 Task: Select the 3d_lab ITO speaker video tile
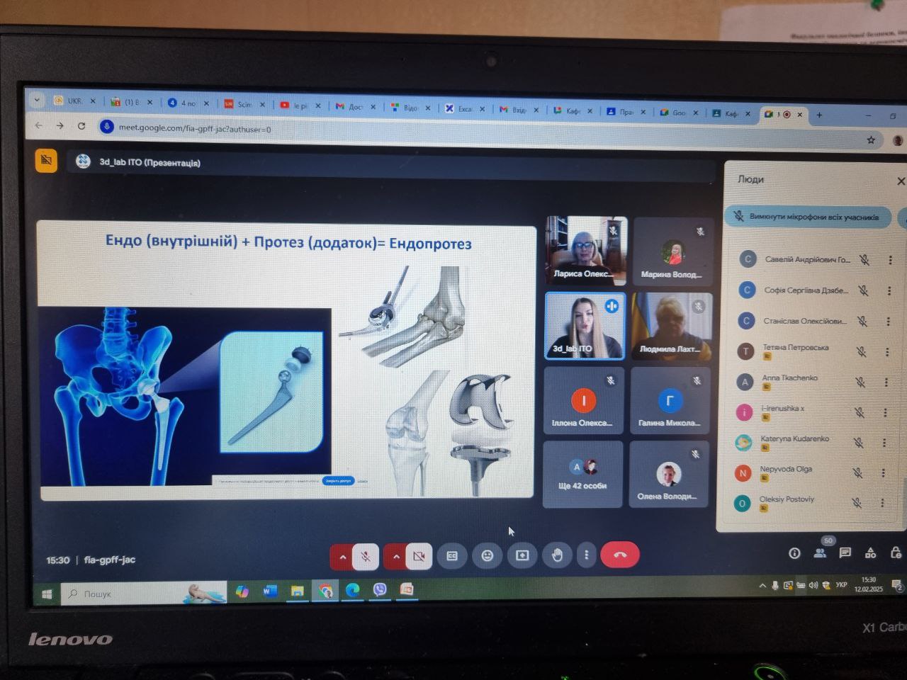585,326
